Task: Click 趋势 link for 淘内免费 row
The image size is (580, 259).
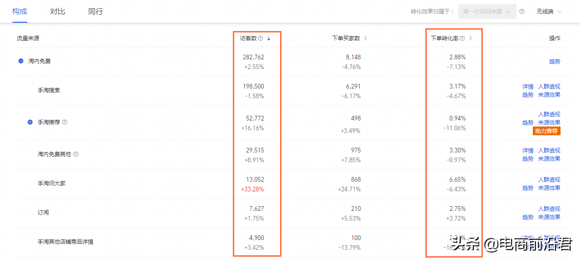Action: click(555, 61)
